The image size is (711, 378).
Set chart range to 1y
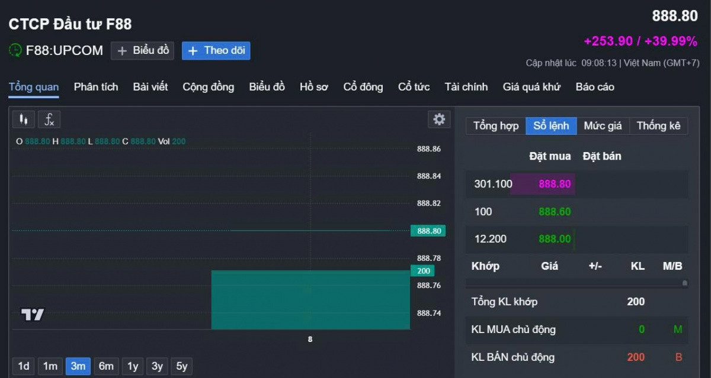(133, 366)
